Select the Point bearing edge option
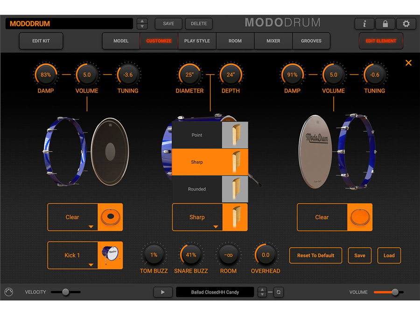This screenshot has width=420, height=315. coord(197,135)
